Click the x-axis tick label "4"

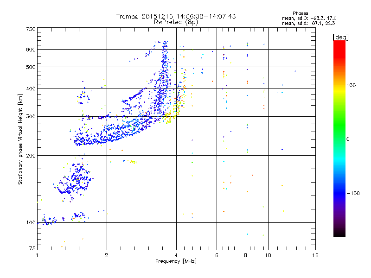coord(176,255)
